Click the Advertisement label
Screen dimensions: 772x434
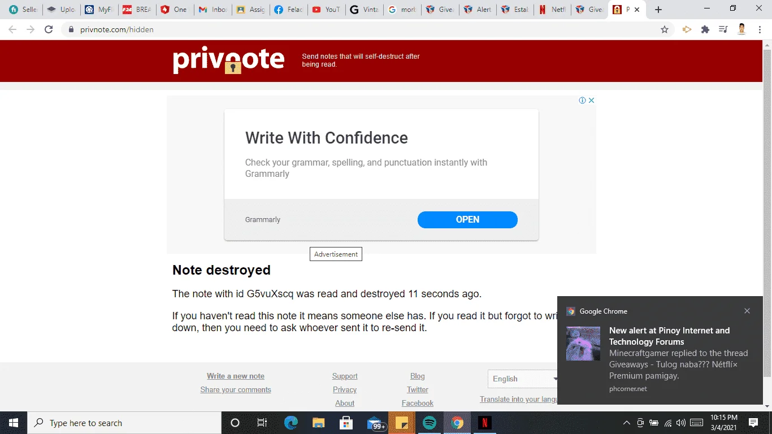pos(336,254)
